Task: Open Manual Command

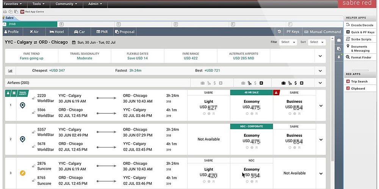Action: tap(323, 32)
